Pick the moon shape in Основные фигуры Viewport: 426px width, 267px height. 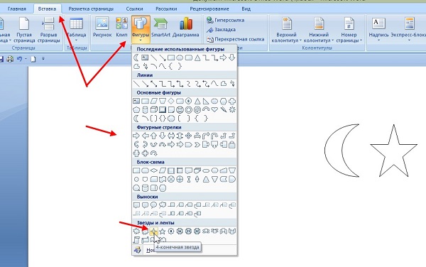(x=136, y=119)
